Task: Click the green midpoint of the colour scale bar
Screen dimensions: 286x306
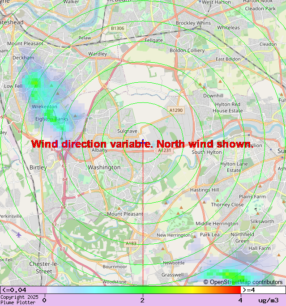Action: pyautogui.click(x=143, y=290)
